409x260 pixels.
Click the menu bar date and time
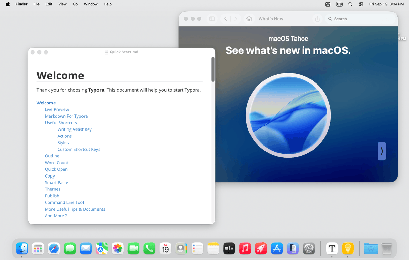[x=387, y=4]
